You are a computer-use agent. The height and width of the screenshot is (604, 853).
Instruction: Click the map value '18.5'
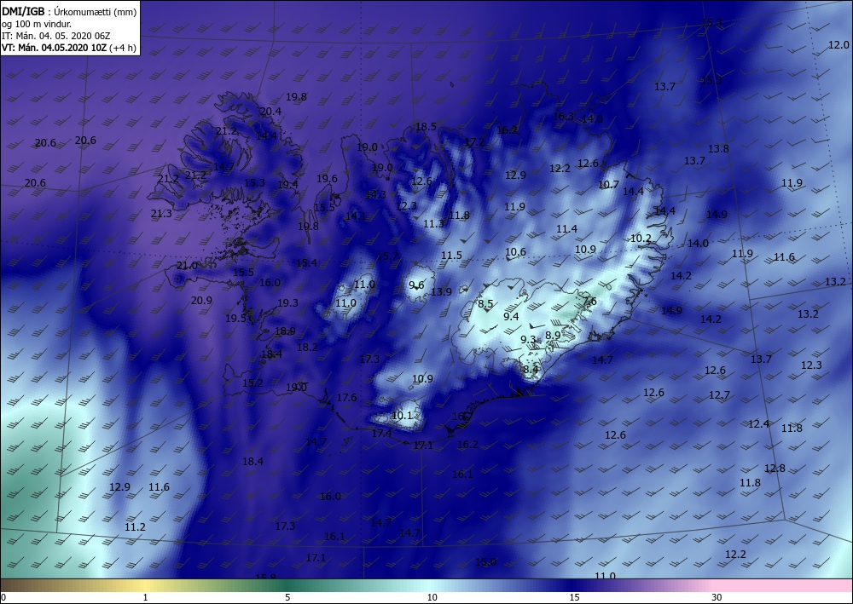pos(426,127)
